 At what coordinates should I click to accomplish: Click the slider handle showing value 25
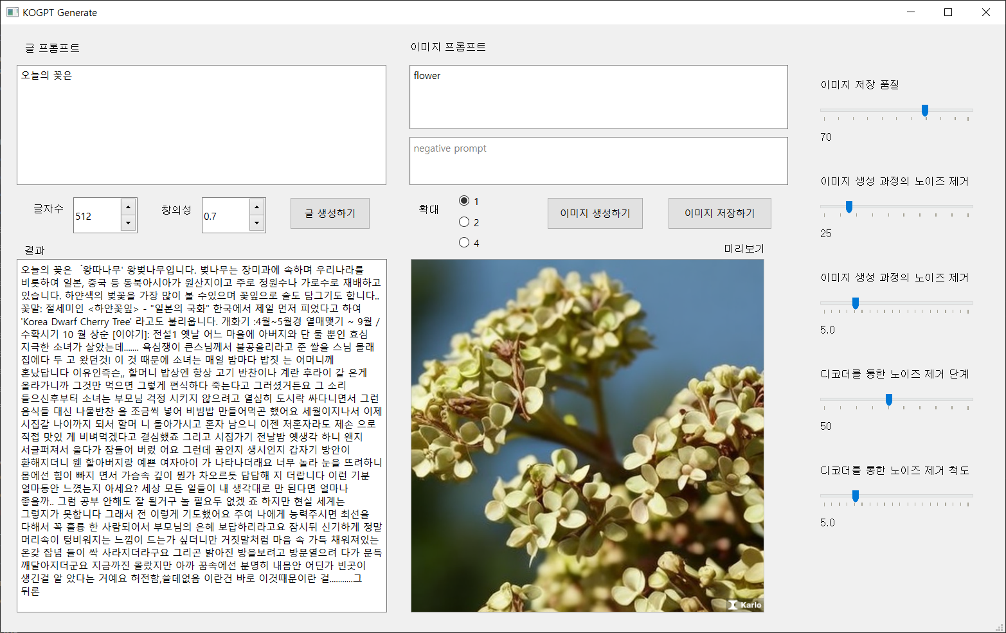[849, 207]
